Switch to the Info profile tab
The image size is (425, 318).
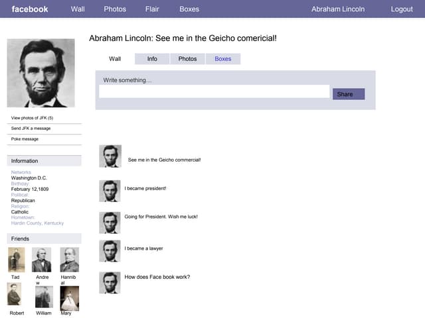click(152, 59)
